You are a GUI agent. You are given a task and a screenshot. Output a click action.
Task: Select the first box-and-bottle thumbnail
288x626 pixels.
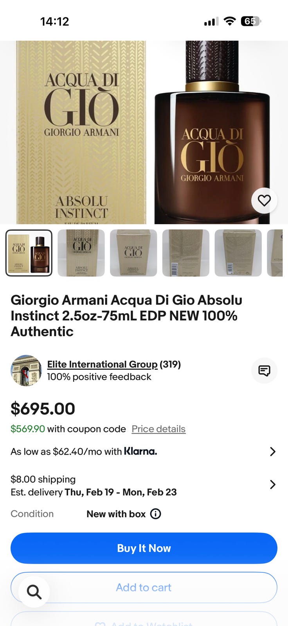[x=29, y=253]
